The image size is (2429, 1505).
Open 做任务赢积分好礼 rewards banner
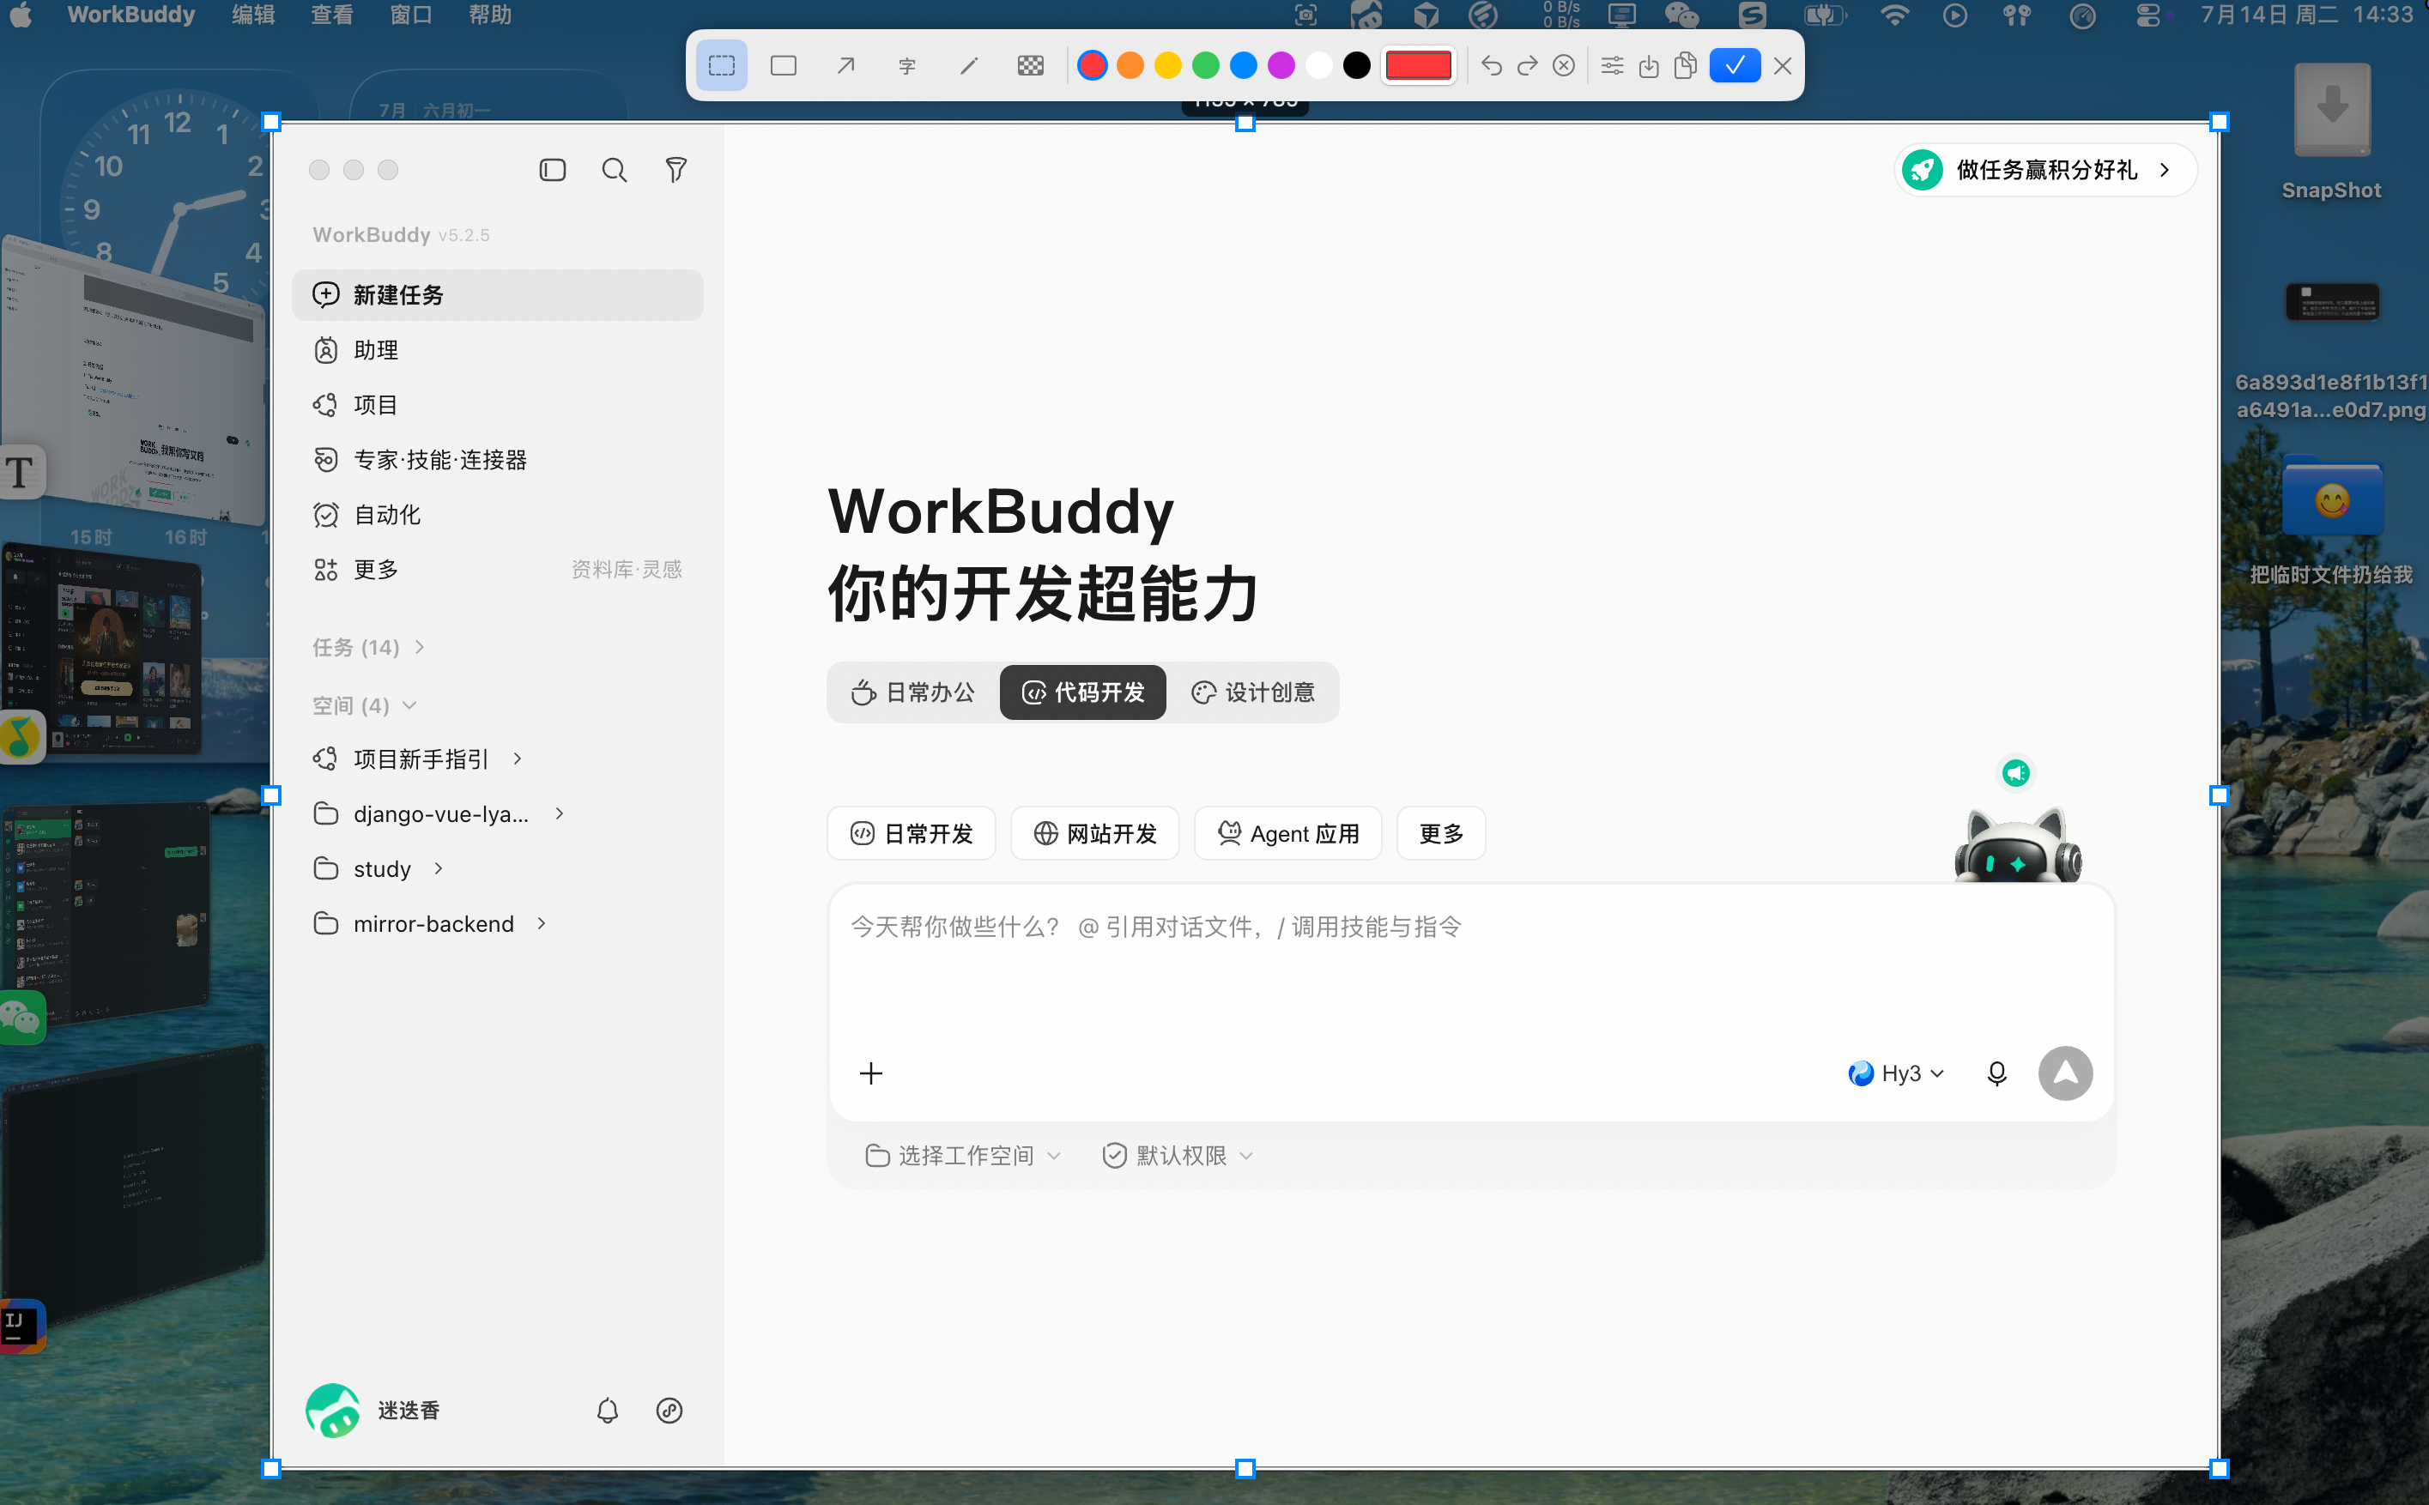(x=2044, y=170)
